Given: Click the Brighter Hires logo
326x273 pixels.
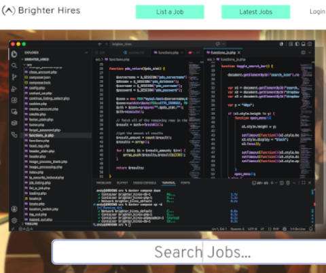Looking at the screenshot, I should [x=41, y=10].
